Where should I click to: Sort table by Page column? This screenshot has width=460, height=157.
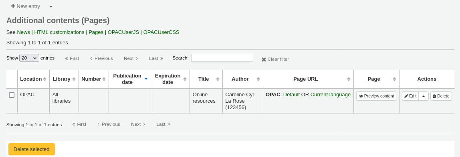pos(376,79)
